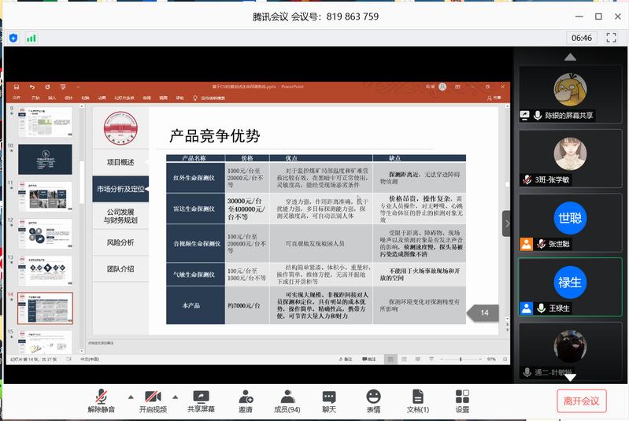The width and height of the screenshot is (629, 421).
Task: Select 3班-张学敏's participant video tile
Action: (570, 157)
